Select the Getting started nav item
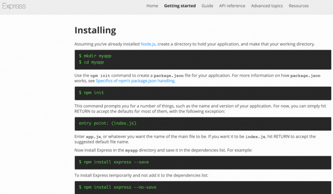This screenshot has height=194, width=333. point(180,6)
